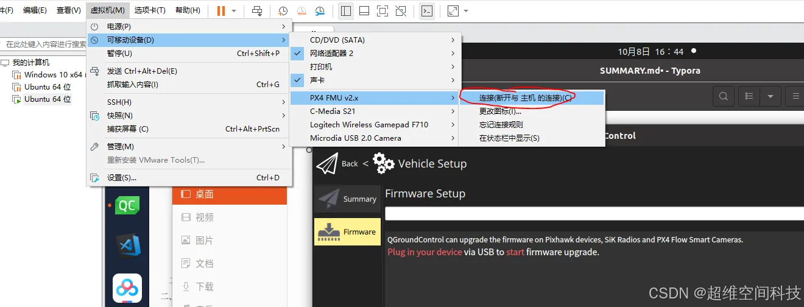
Task: Toggle the library sidebar view icon
Action: [x=346, y=11]
